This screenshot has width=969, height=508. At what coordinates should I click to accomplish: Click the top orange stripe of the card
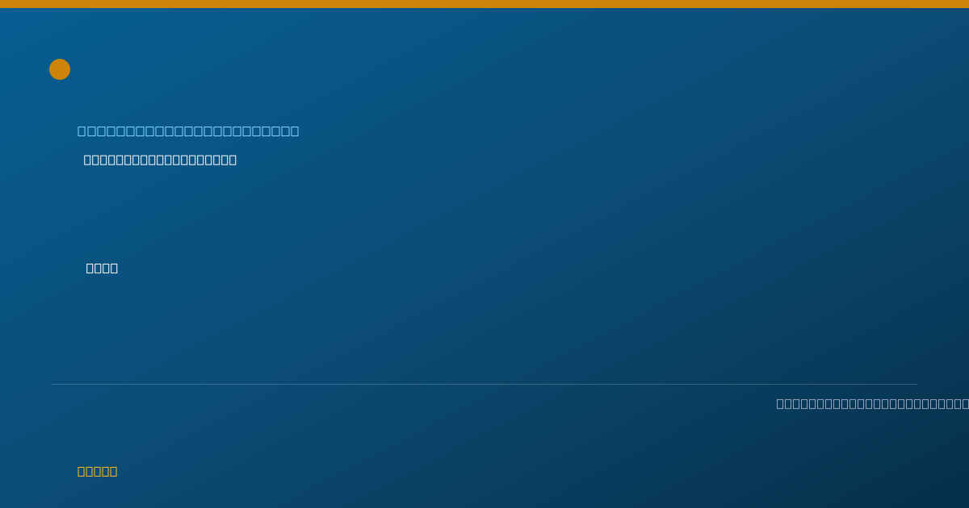[x=484, y=4]
